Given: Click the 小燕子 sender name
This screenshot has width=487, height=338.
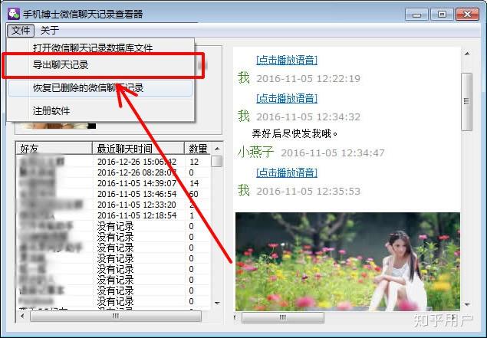Looking at the screenshot, I should pos(255,152).
